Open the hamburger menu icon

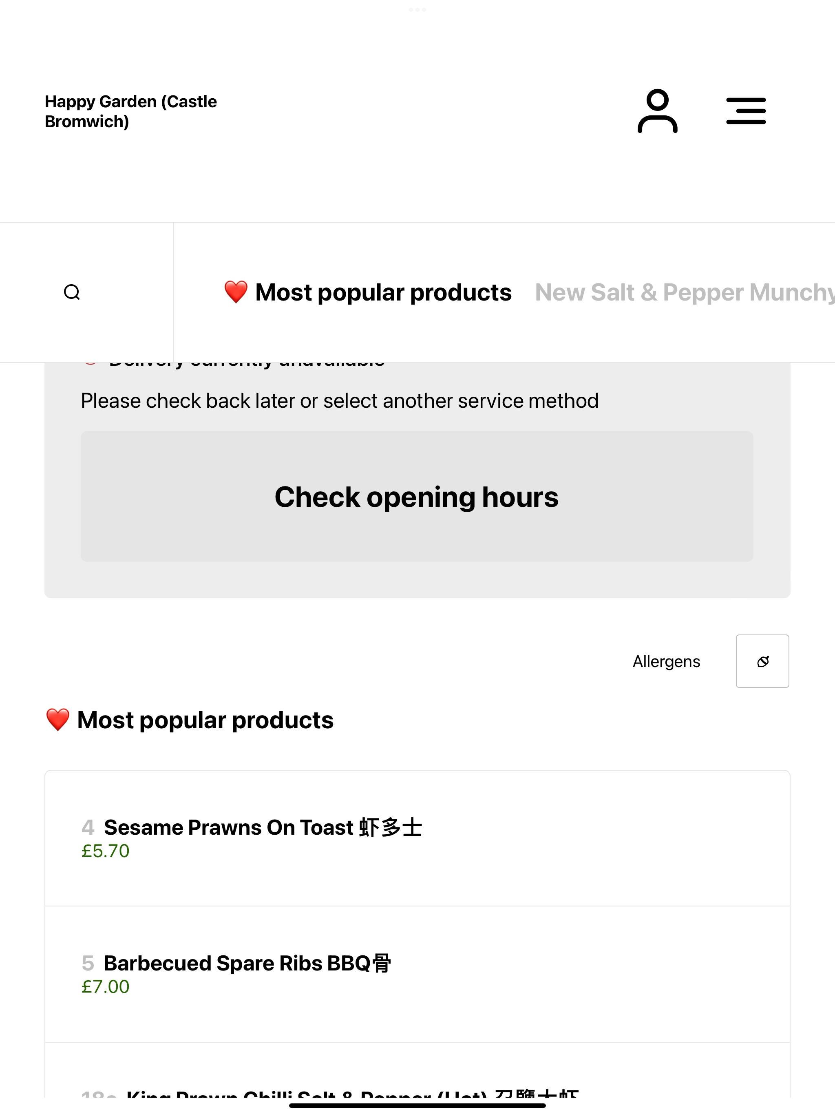pos(746,111)
